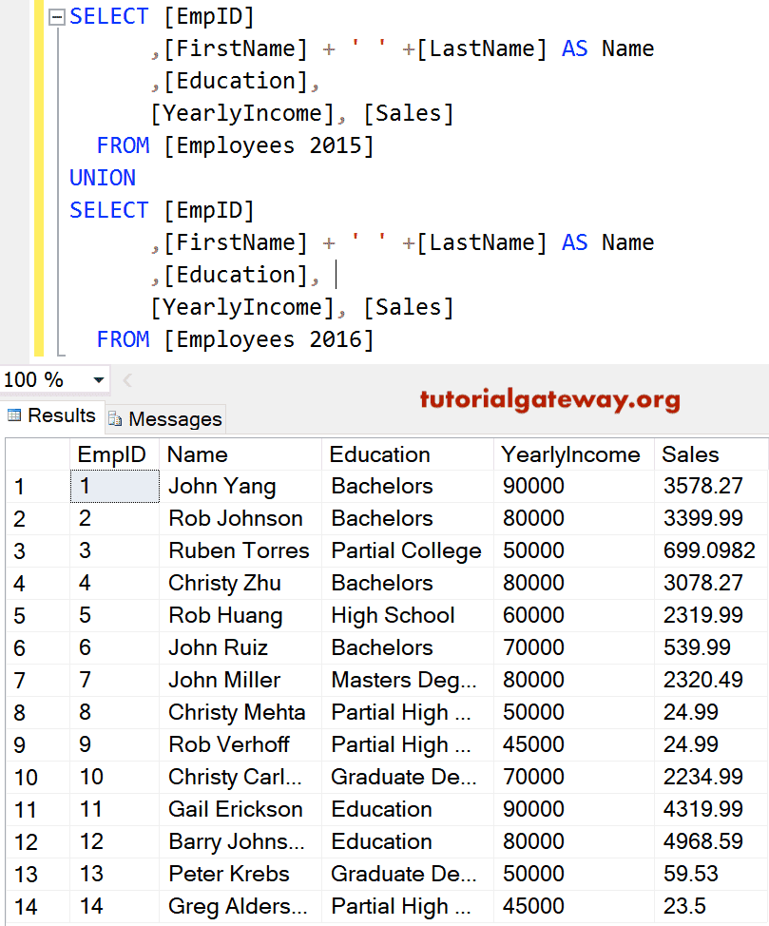Click the left navigation chevron beside the zoom control

126,378
